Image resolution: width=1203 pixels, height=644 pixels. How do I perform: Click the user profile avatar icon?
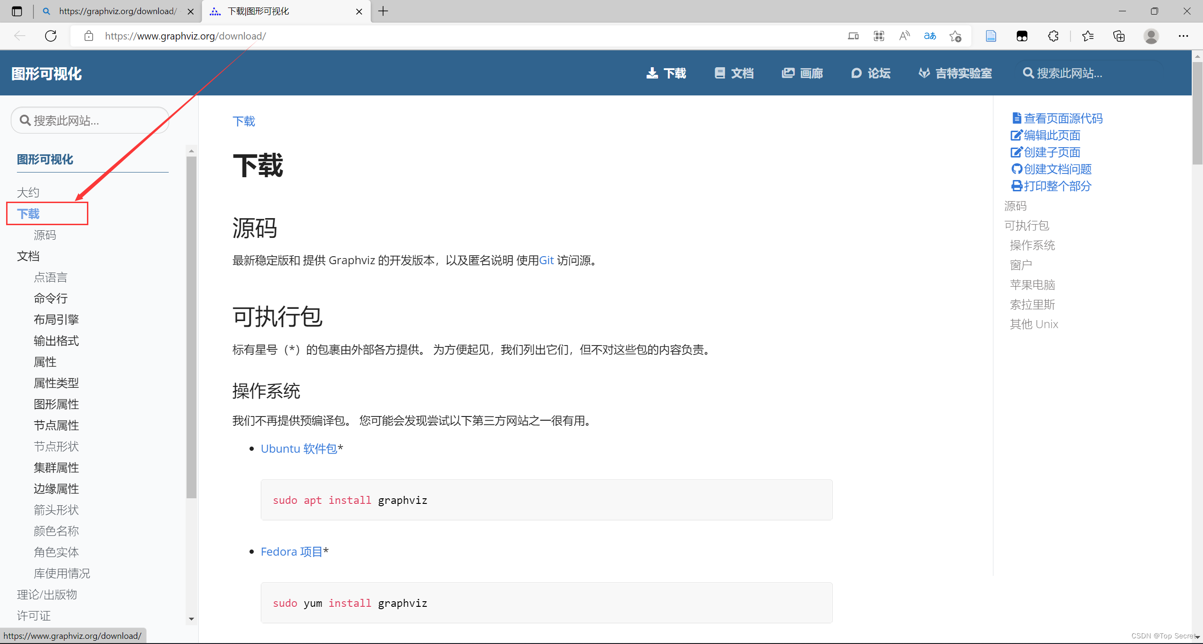click(x=1151, y=36)
